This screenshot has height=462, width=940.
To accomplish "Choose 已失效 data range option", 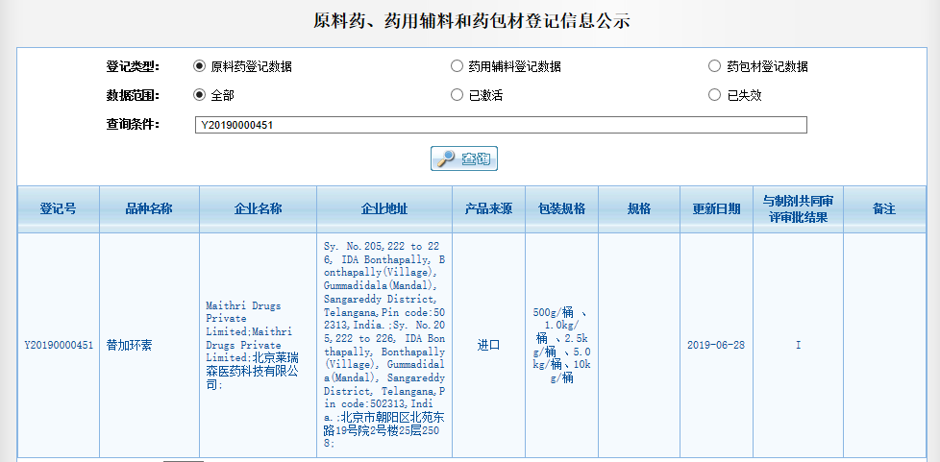I will tap(714, 95).
